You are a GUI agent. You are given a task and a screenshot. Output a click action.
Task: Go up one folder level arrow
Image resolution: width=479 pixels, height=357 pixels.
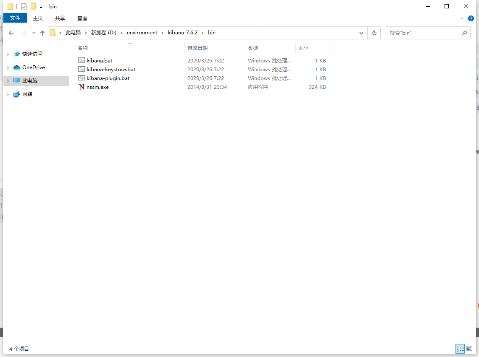(42, 33)
